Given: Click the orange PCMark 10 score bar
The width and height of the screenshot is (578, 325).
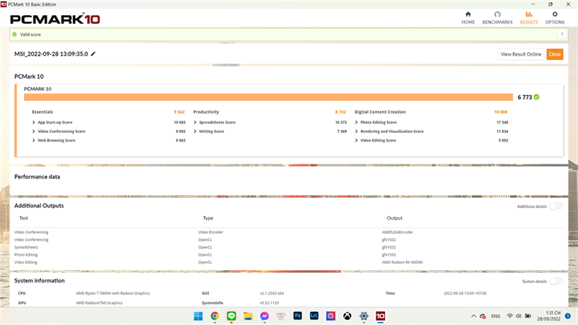Looking at the screenshot, I should (268, 97).
